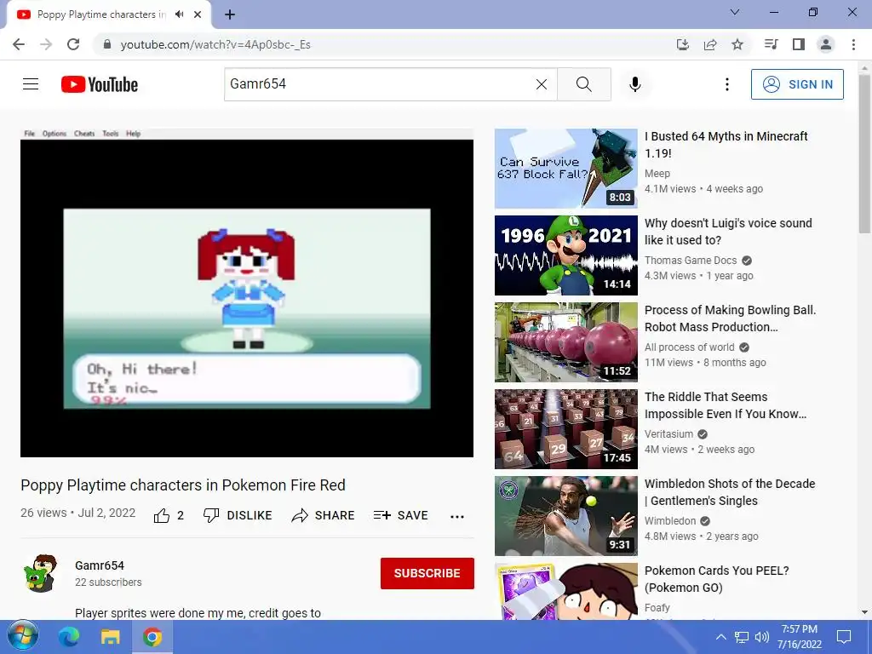The width and height of the screenshot is (872, 654).
Task: Go back in Chrome
Action: click(x=19, y=44)
